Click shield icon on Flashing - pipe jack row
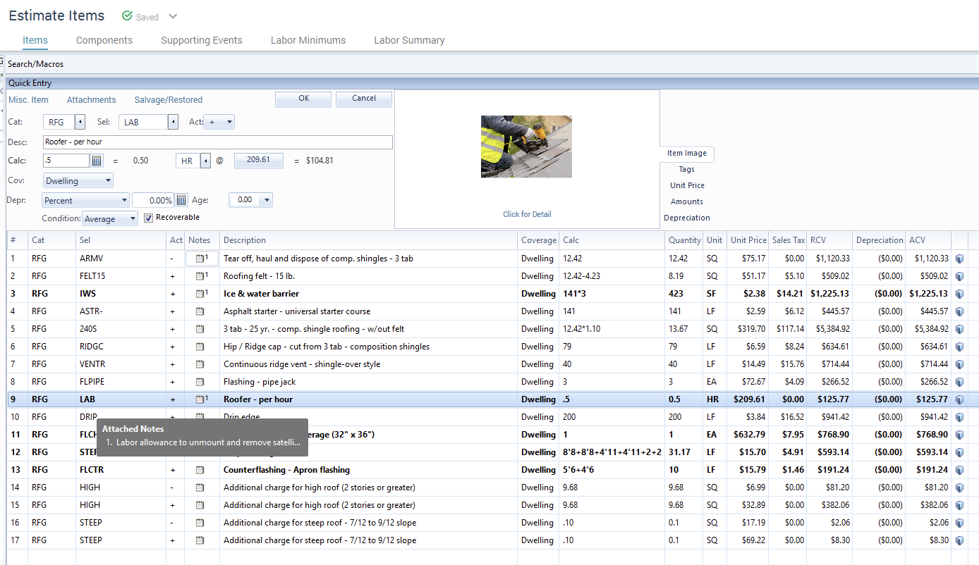979x565 pixels. tap(959, 382)
